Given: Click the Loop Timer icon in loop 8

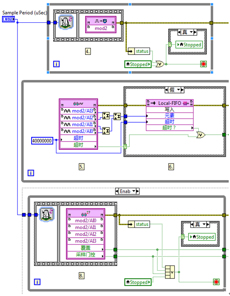Looking at the screenshot, I should click(x=47, y=214).
